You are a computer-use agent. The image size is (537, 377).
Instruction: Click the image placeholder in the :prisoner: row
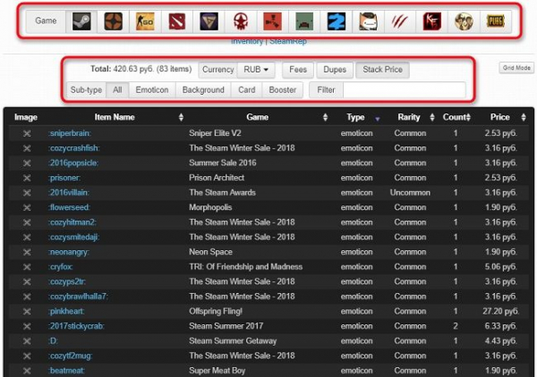(27, 178)
